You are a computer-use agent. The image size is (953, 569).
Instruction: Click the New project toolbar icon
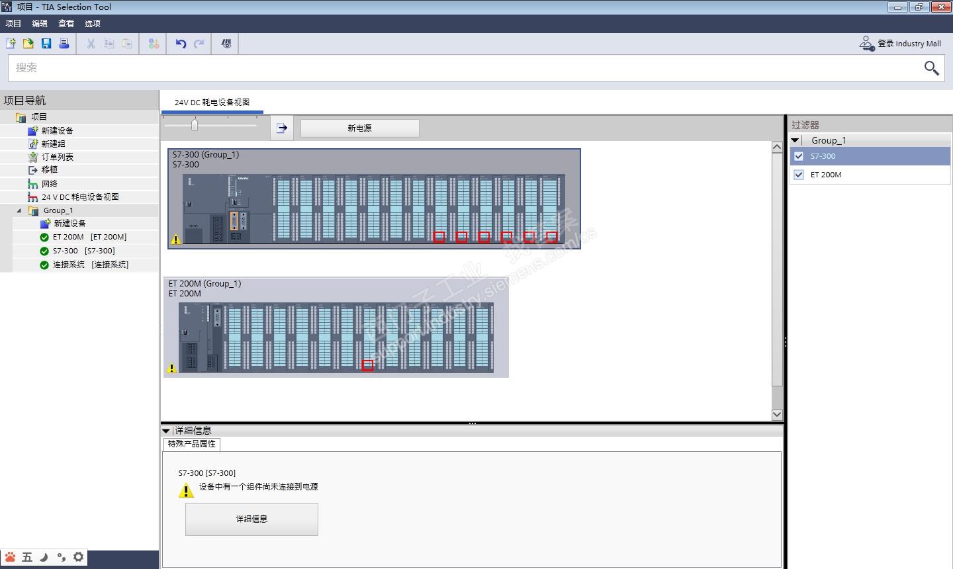(11, 44)
